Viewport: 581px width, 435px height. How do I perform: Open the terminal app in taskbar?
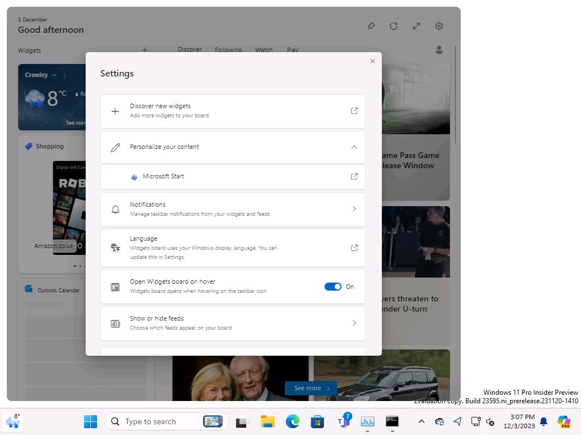point(392,421)
